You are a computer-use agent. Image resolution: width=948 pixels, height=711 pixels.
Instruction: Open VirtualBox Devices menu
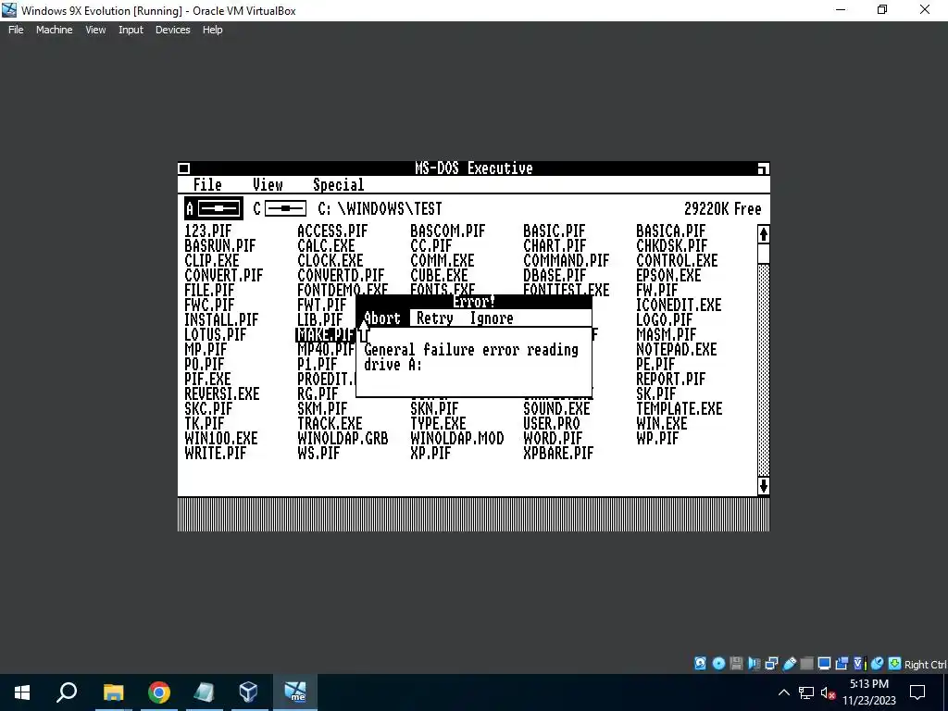point(172,30)
